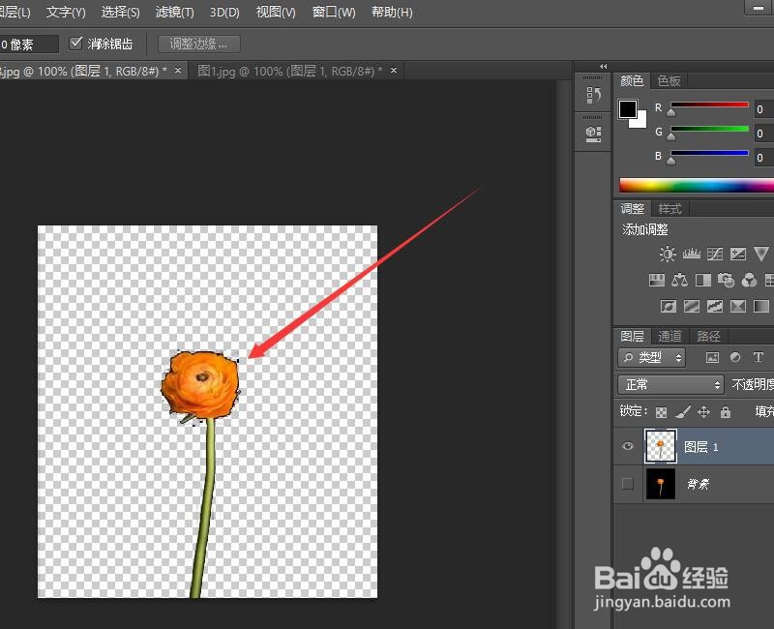The image size is (774, 629).
Task: Open the 文字(Y) Type menu
Action: [66, 12]
